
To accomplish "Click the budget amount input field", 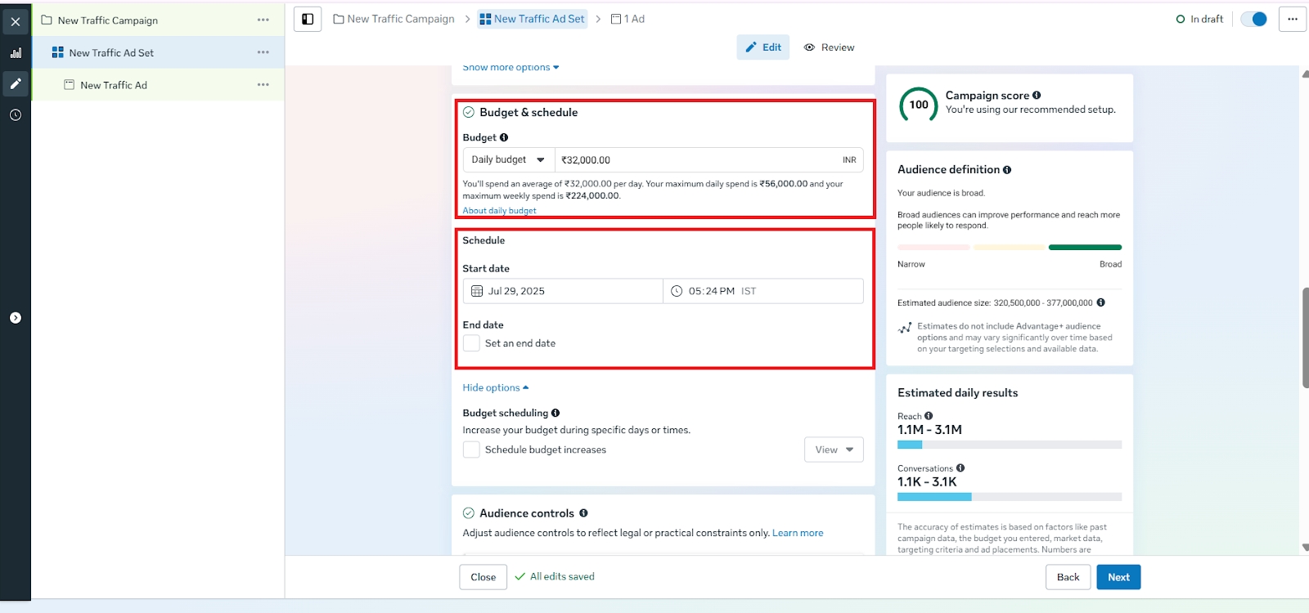I will click(x=695, y=160).
